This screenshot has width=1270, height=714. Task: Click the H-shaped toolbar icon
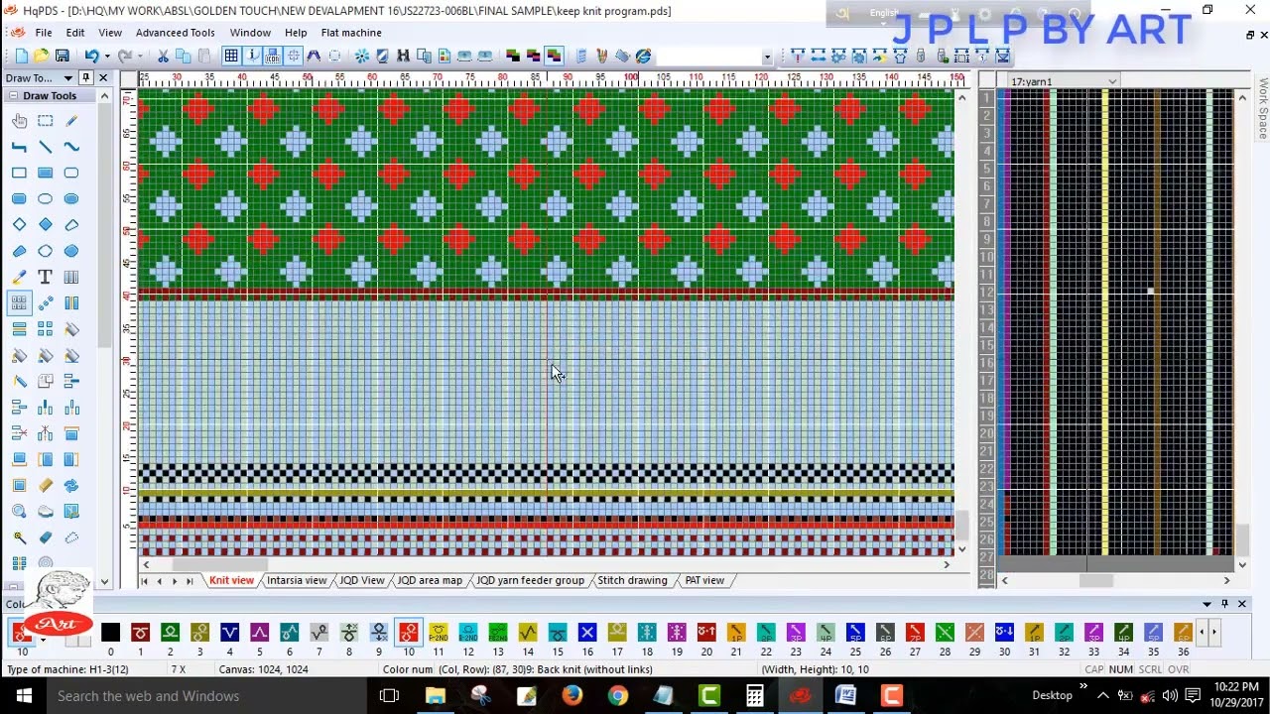(x=403, y=57)
